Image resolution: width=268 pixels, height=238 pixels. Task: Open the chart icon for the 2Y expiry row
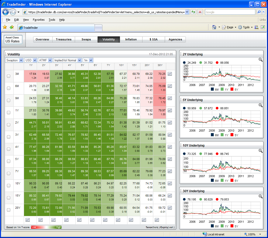point(170,122)
